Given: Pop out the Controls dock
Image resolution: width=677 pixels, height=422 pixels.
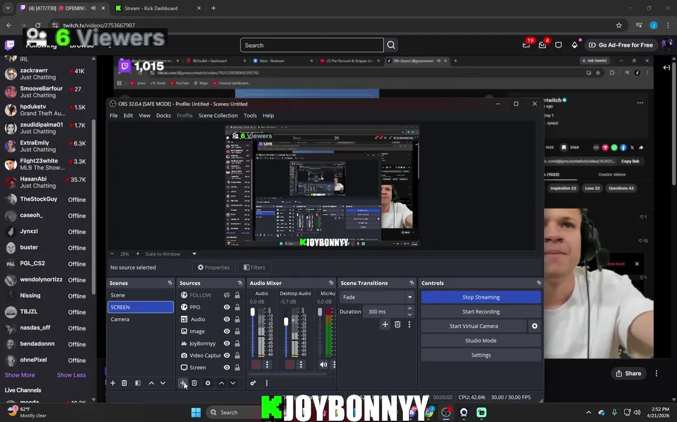Looking at the screenshot, I should point(539,283).
